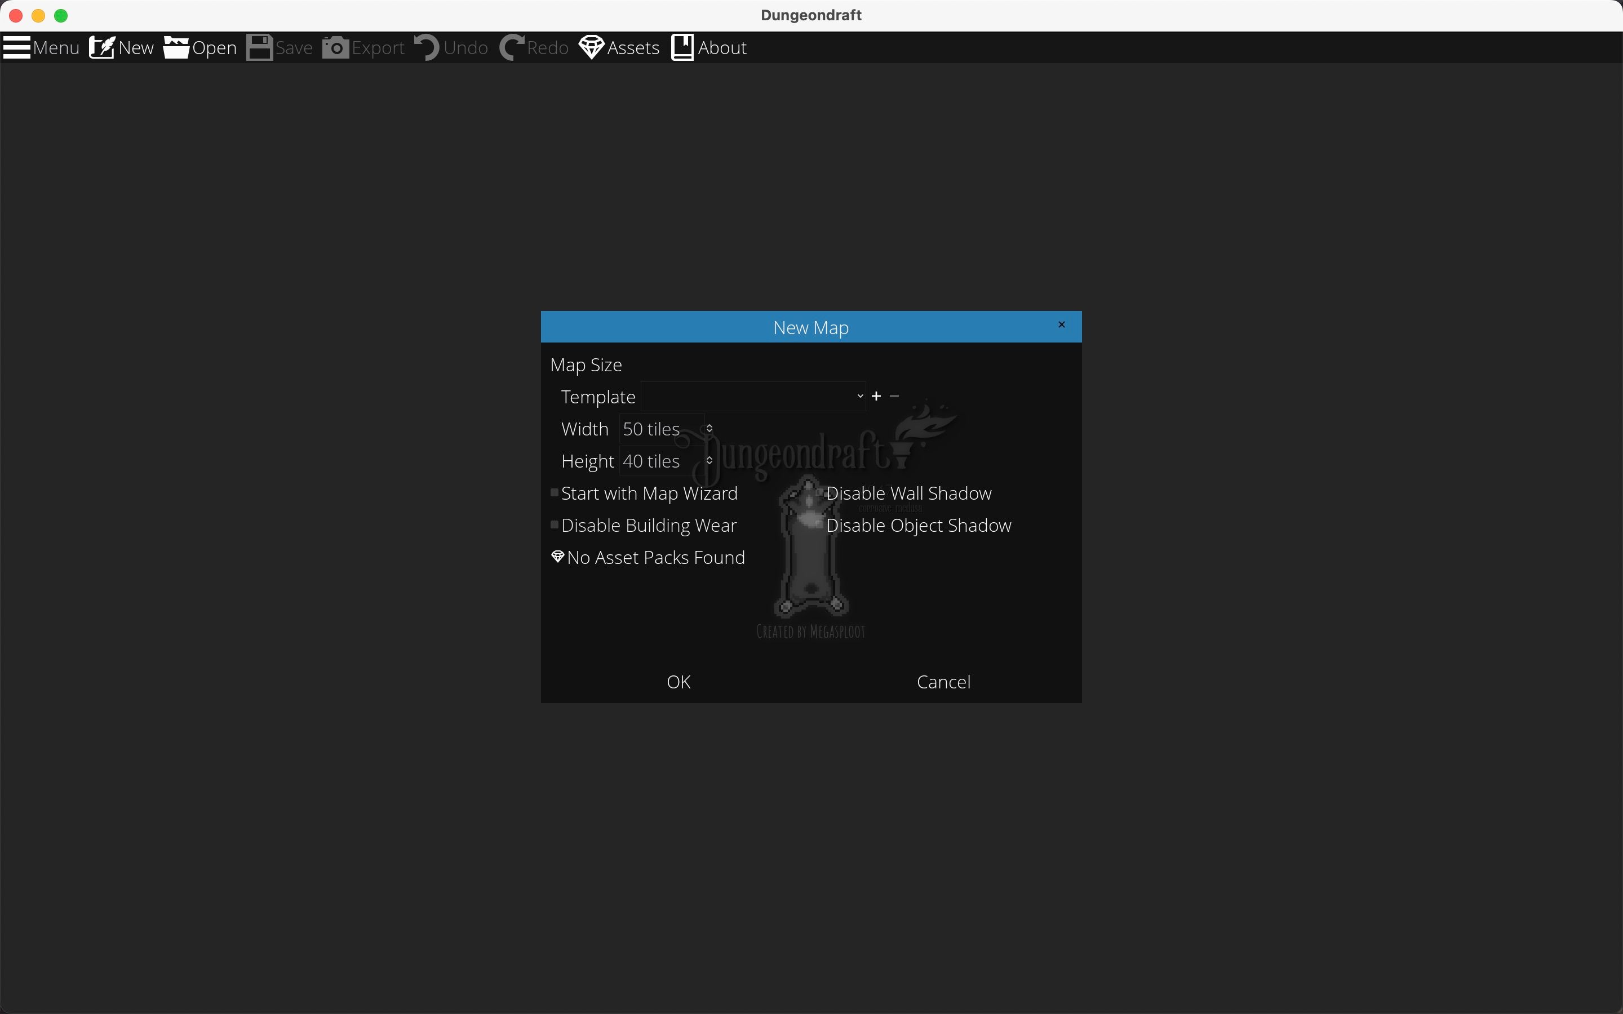Screen dimensions: 1623x1014
Task: Toggle Disable Object Shadow checkbox
Action: tap(819, 525)
